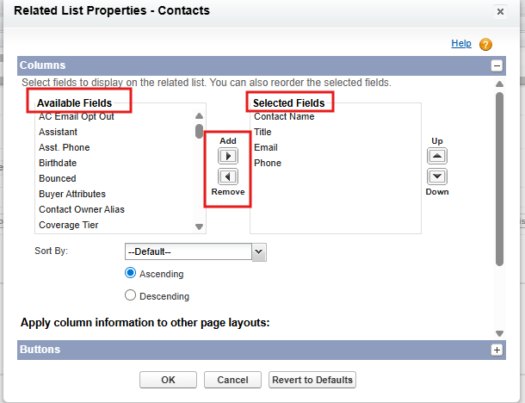Click Revert to Defaults
Screen dimensions: 525x403
pyautogui.click(x=312, y=380)
